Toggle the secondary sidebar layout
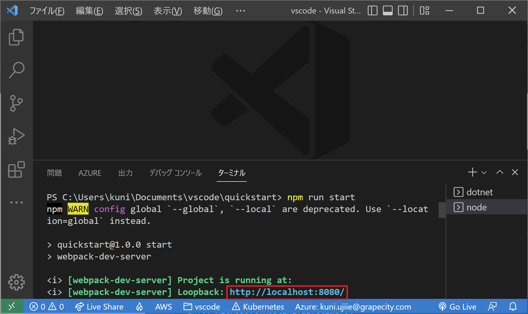Image resolution: width=528 pixels, height=314 pixels. pos(403,10)
